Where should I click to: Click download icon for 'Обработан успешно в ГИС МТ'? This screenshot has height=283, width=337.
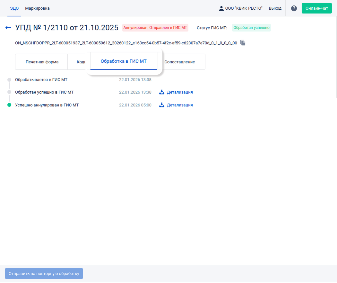tap(162, 92)
